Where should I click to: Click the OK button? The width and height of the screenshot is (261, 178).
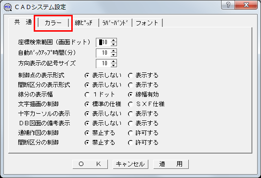click(x=90, y=164)
